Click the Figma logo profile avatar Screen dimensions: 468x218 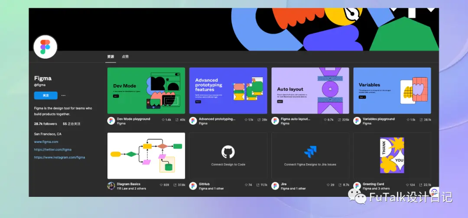(x=45, y=47)
